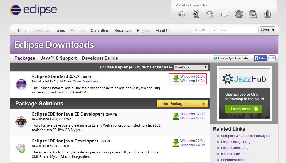Click Downloaded 2,451,144 Times text

click(52, 82)
